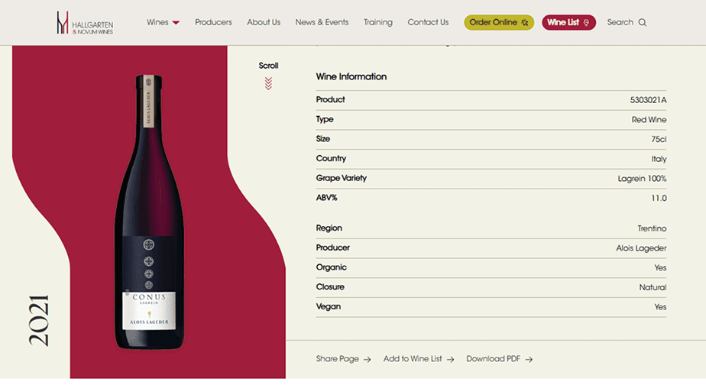
Task: Click the arrow next to Share Page
Action: [x=367, y=359]
